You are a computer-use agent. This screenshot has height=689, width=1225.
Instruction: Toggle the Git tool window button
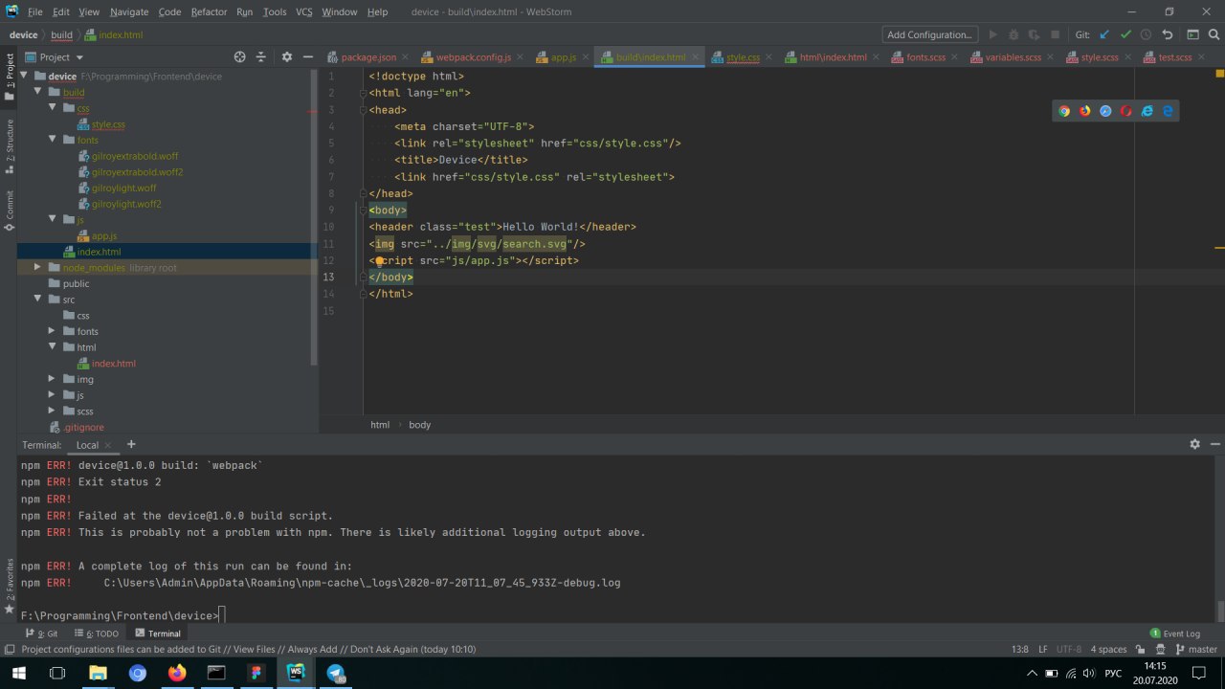click(x=40, y=633)
